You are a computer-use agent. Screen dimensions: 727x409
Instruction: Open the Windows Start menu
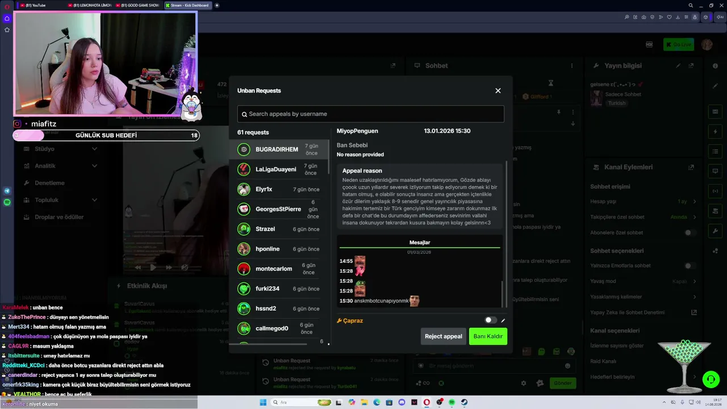263,402
